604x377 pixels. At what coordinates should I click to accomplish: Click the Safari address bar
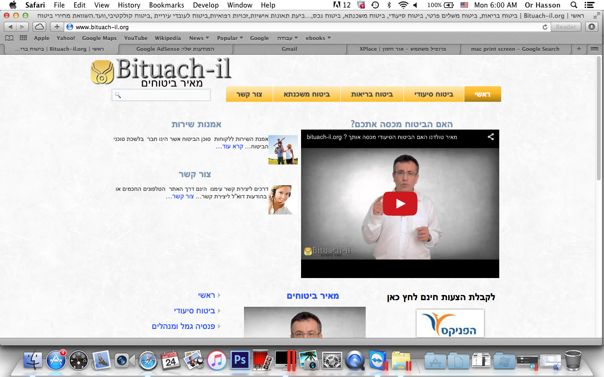pyautogui.click(x=307, y=27)
